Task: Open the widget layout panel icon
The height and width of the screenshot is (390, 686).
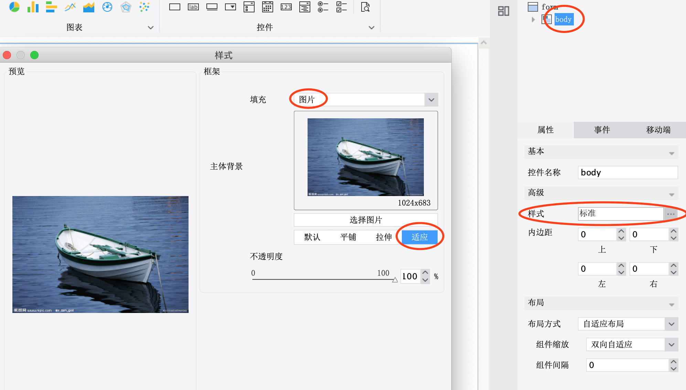Action: [x=503, y=11]
